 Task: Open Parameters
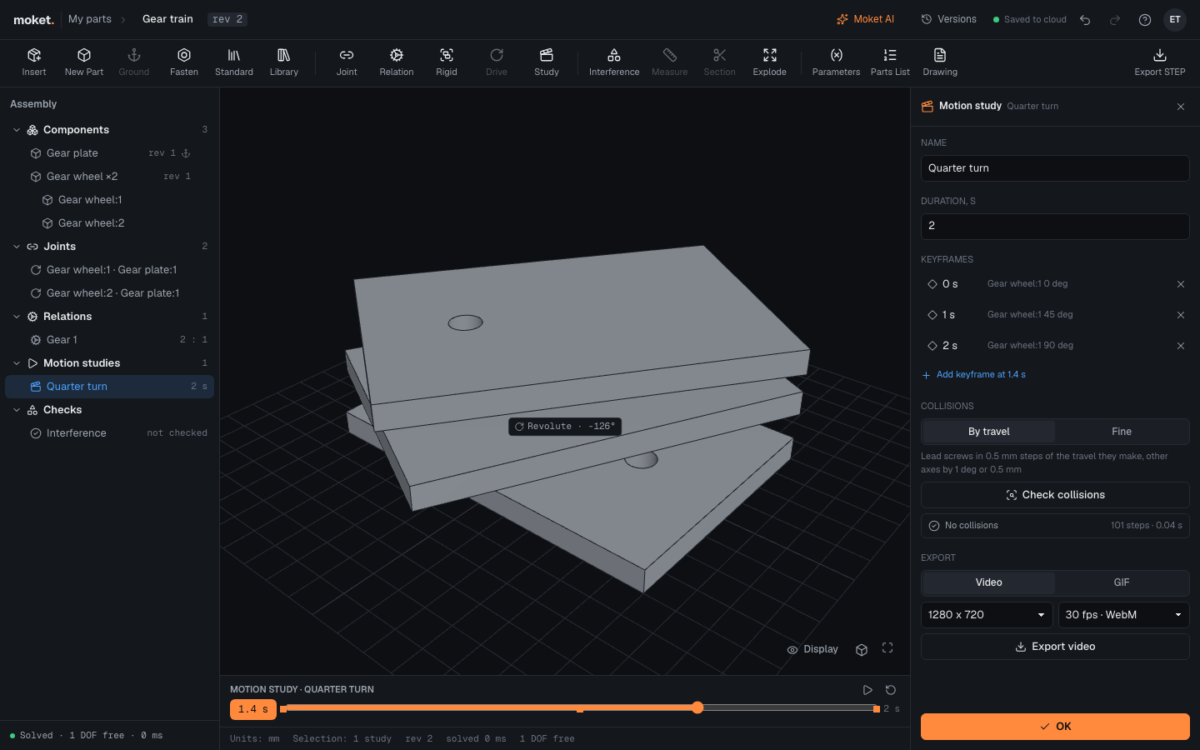[x=836, y=62]
